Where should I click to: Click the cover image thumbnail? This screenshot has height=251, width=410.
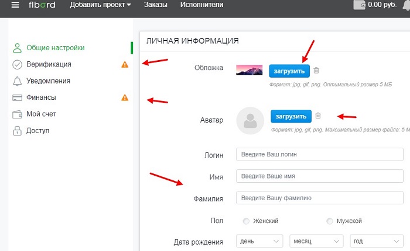point(249,70)
